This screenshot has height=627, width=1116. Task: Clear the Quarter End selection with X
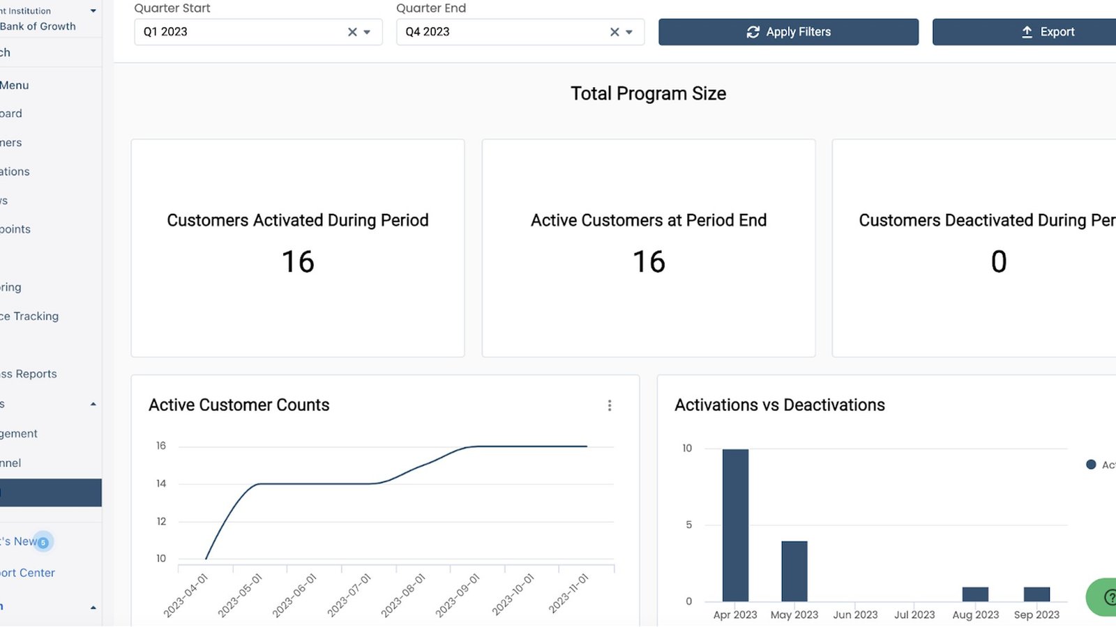click(614, 32)
